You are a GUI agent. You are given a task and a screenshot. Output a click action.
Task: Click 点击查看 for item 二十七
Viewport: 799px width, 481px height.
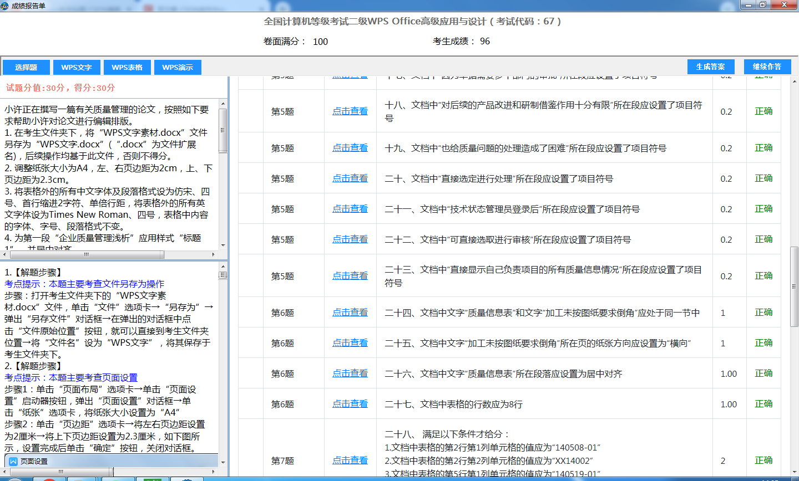(x=350, y=404)
